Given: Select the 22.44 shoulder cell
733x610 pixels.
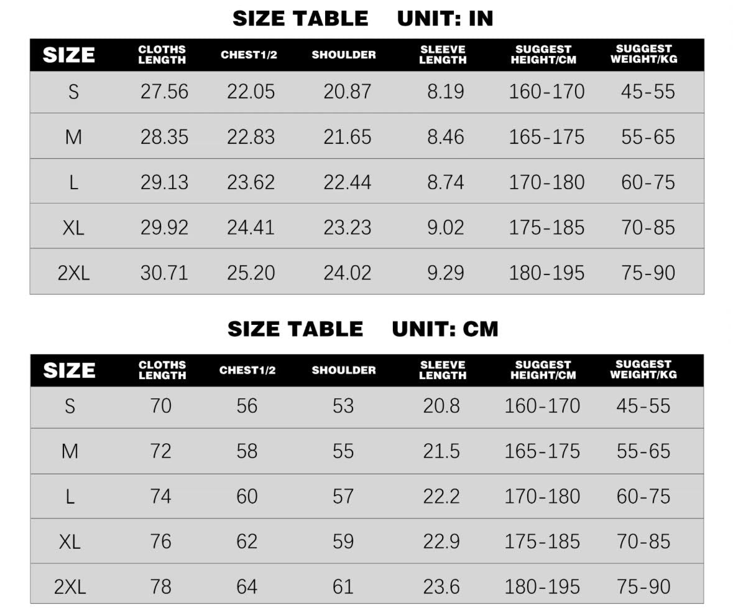Looking at the screenshot, I should point(347,182).
